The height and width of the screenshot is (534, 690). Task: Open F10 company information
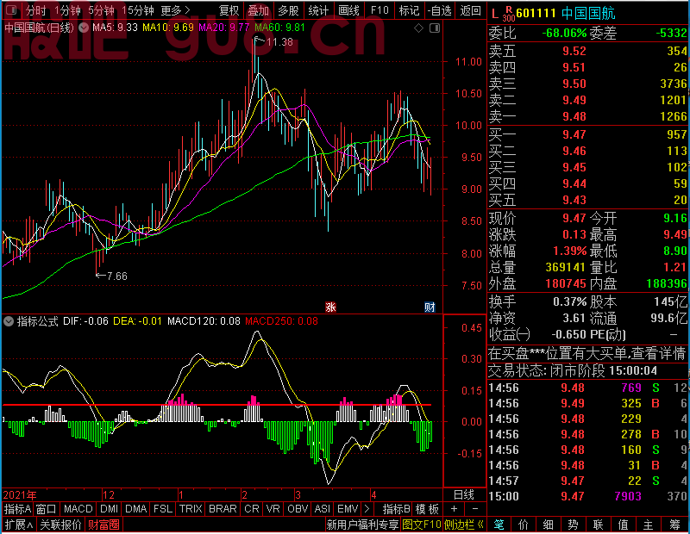(x=379, y=10)
